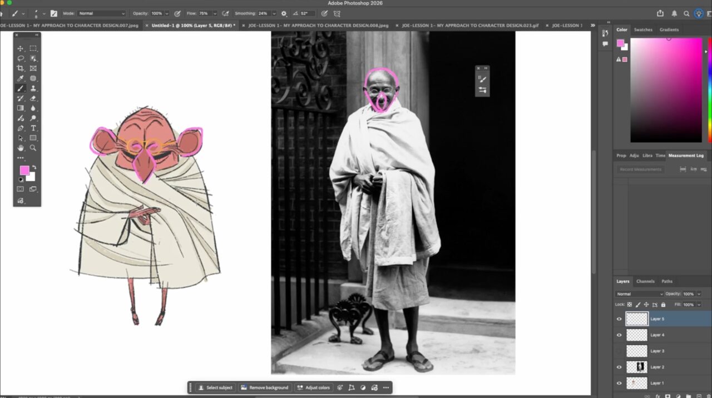
Task: Click the brush angle input field
Action: 308,13
